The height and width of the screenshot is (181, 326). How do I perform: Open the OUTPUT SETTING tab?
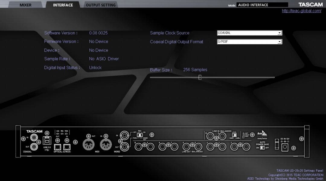pos(101,5)
